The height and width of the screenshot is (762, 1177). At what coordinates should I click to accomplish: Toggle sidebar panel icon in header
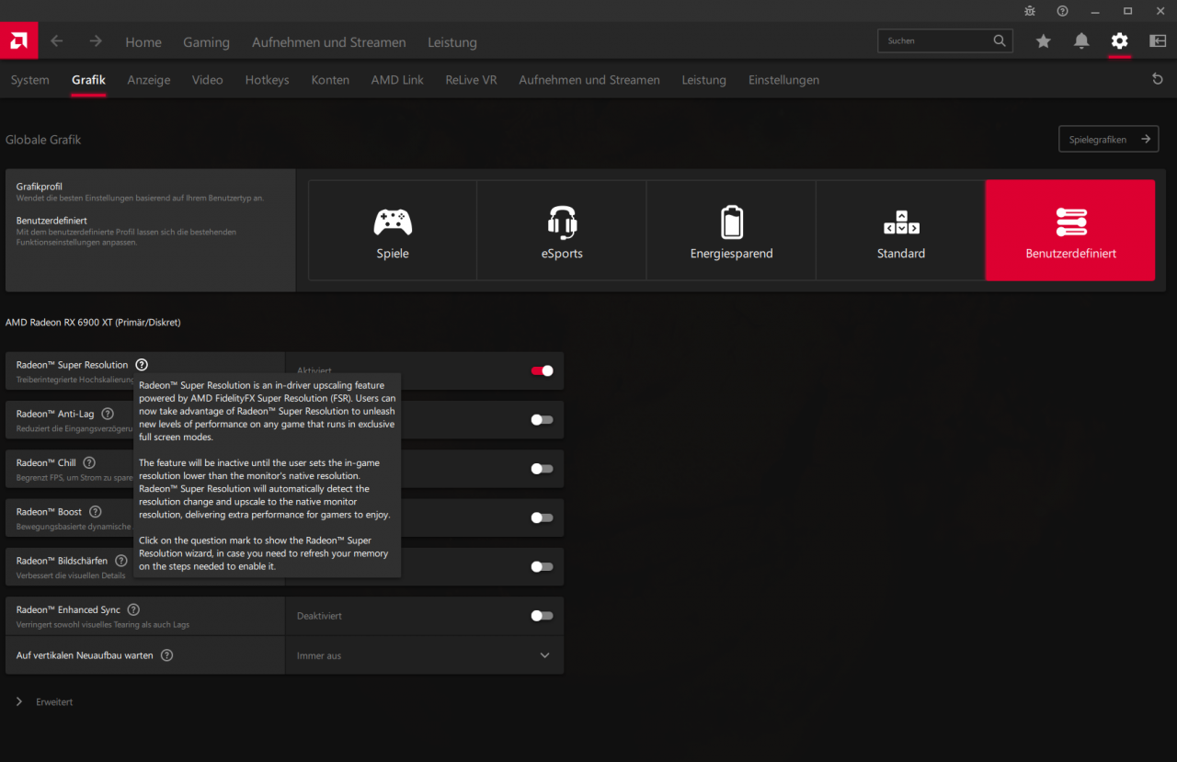(1158, 41)
